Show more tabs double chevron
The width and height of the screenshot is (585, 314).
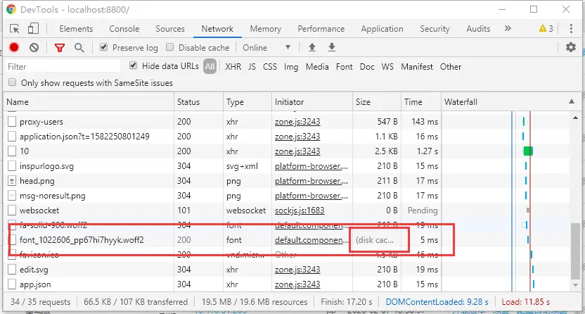(508, 28)
